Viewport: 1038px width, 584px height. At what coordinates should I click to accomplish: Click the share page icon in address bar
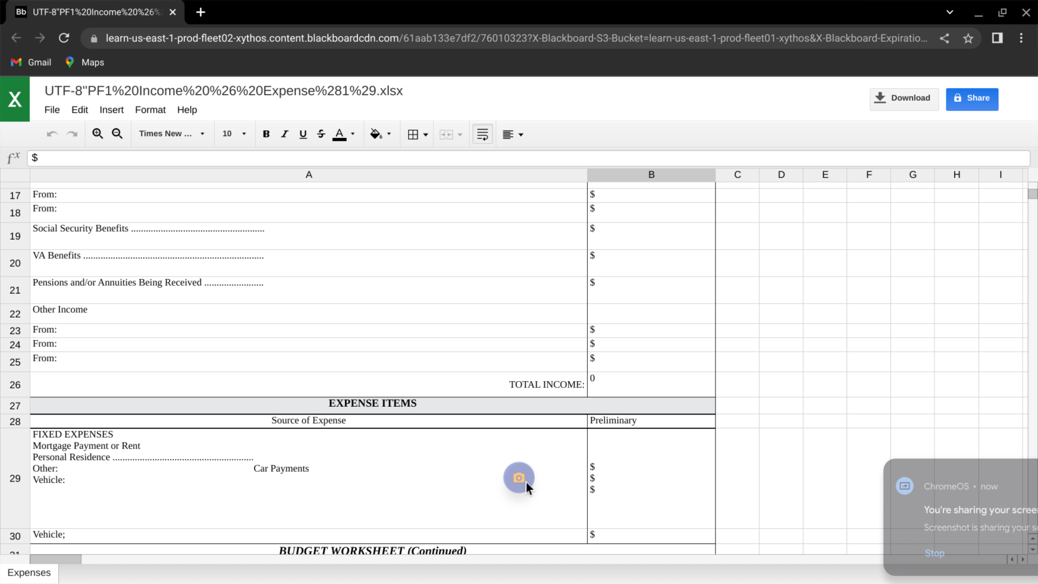[945, 38]
